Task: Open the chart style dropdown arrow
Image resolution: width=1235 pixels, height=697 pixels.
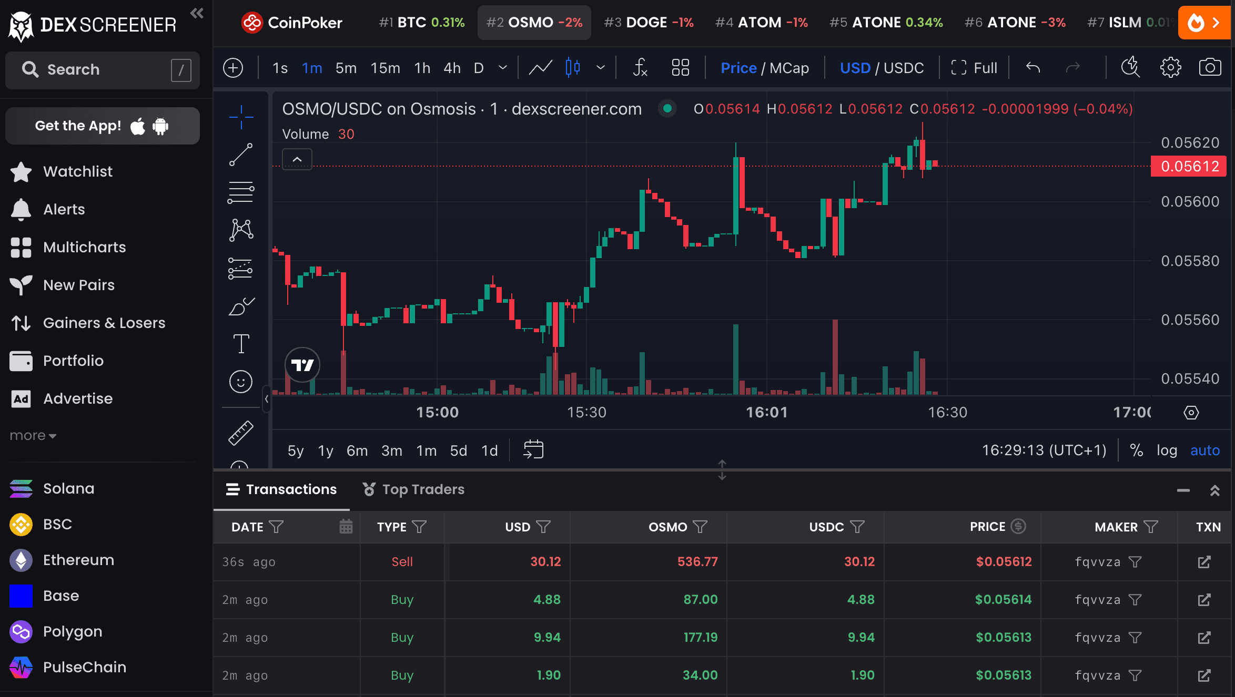Action: [601, 68]
